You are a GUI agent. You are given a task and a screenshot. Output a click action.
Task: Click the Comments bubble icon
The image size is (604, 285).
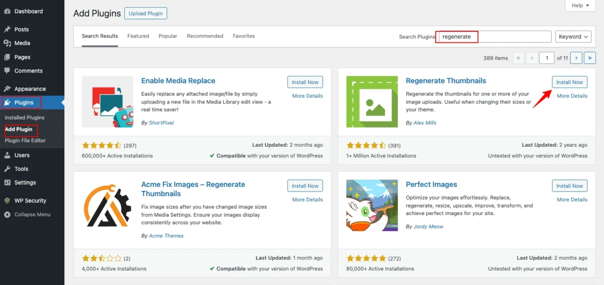[7, 71]
